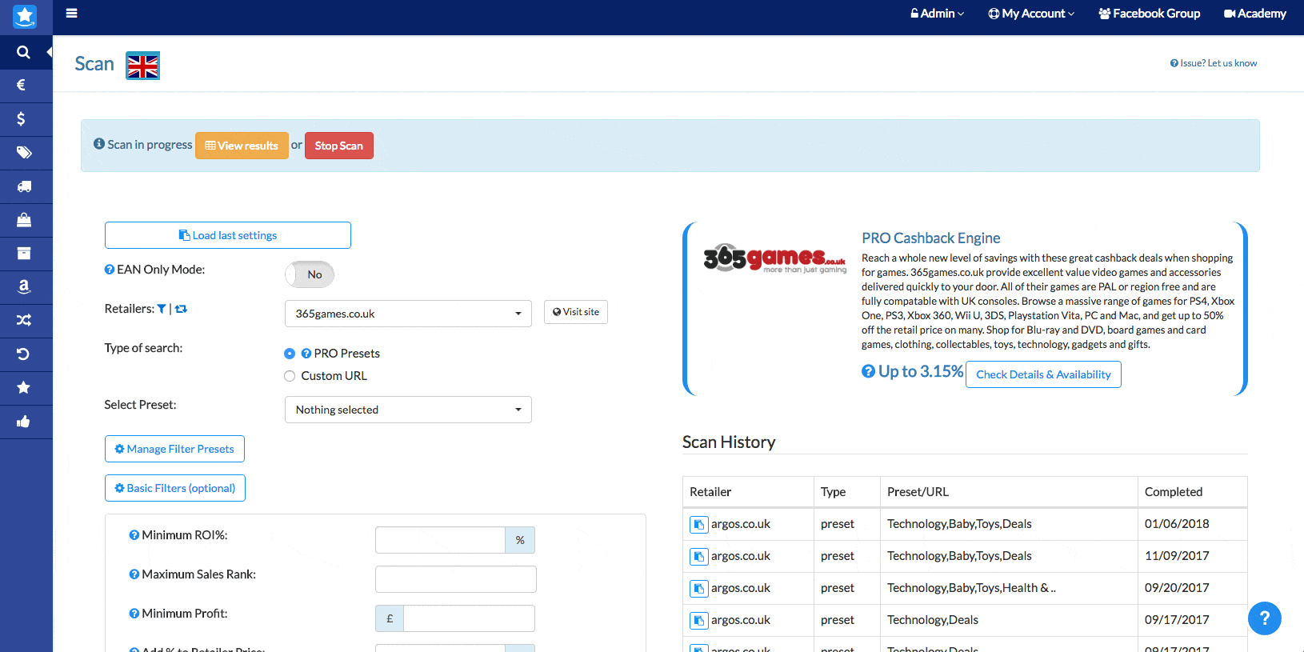1304x652 pixels.
Task: Click the blue help question bubble
Action: [x=1264, y=618]
